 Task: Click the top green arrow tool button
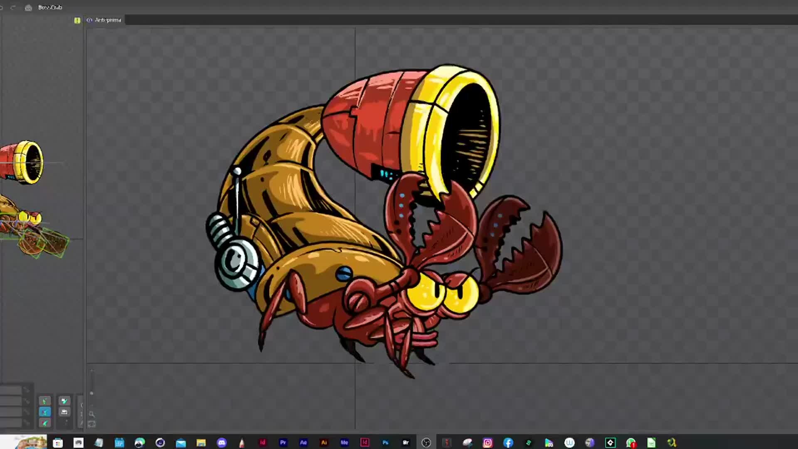tap(45, 401)
